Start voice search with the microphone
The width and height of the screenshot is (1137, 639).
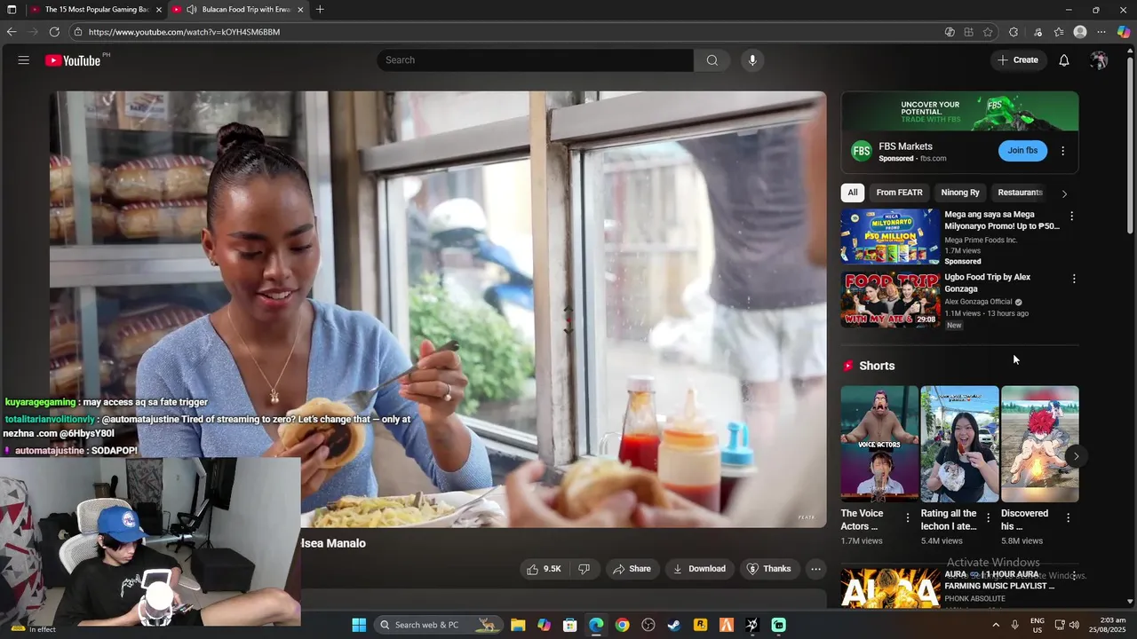(752, 60)
